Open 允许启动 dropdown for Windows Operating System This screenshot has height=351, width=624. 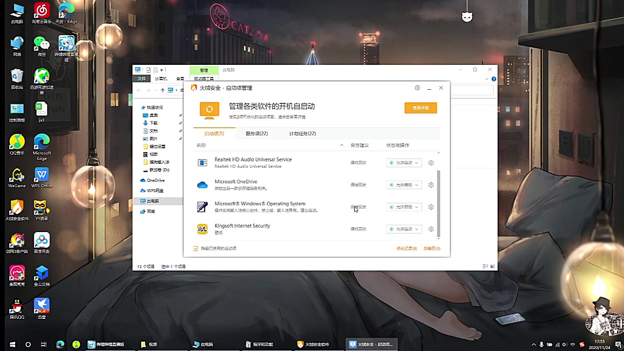coord(404,207)
